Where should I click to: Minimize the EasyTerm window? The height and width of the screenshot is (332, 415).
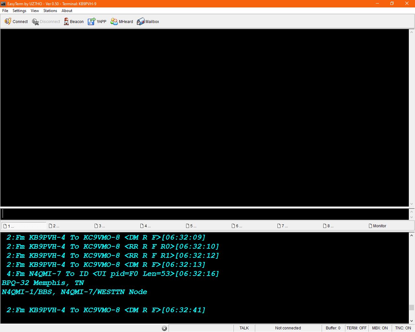pyautogui.click(x=377, y=4)
